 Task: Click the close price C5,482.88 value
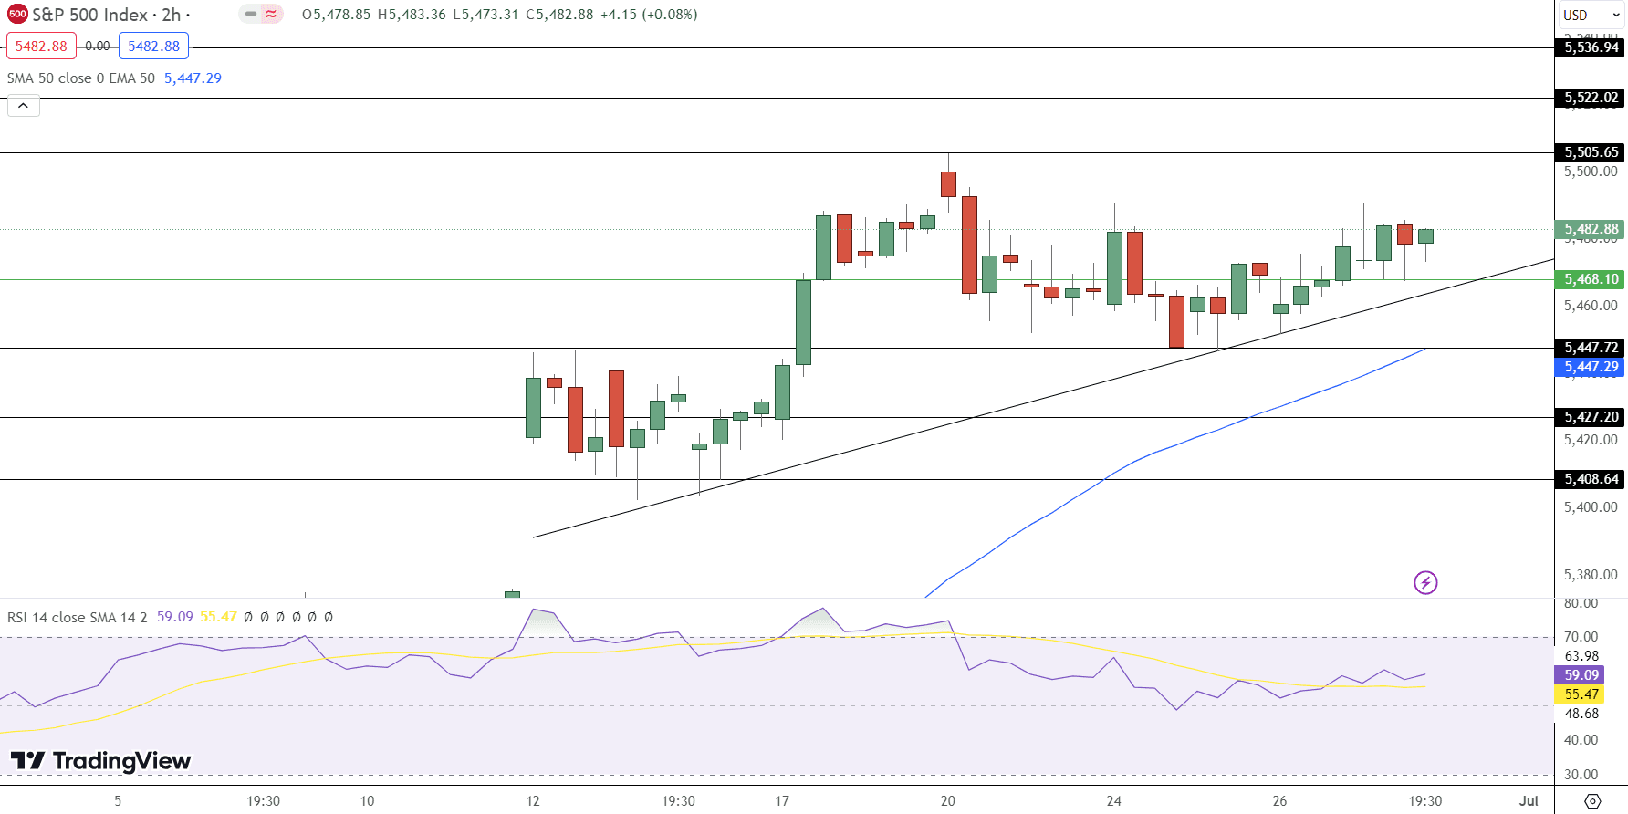point(559,15)
